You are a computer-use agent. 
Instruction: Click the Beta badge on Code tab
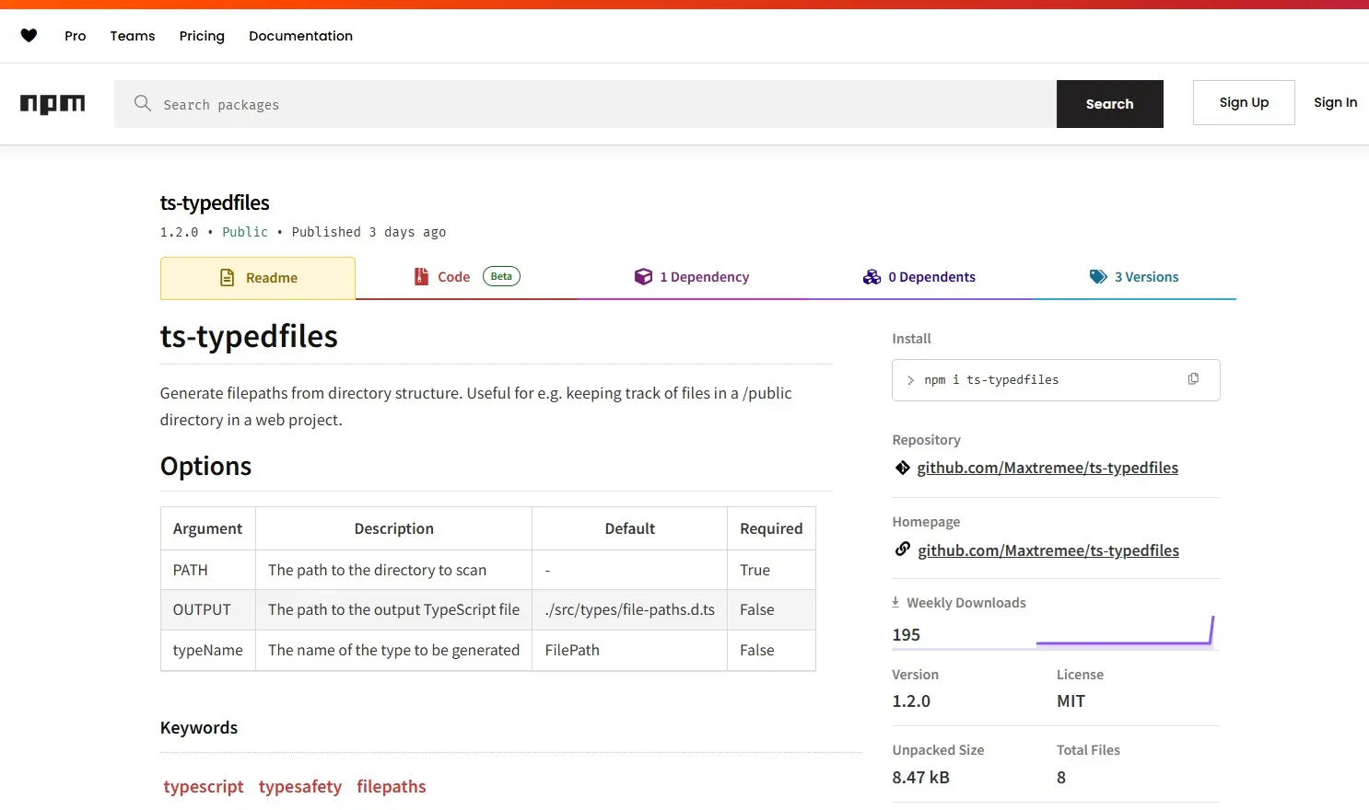[501, 276]
